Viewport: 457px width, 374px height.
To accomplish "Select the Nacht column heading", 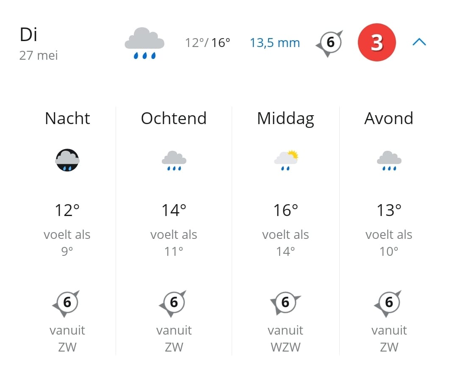I will 67,118.
